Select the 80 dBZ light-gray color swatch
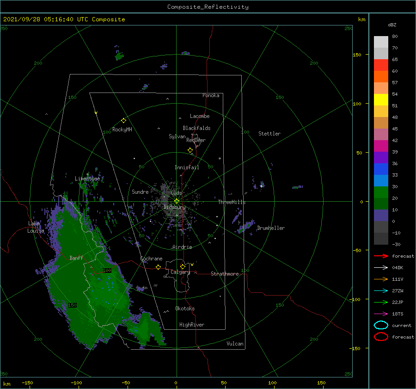416x389 pixels. pyautogui.click(x=381, y=42)
